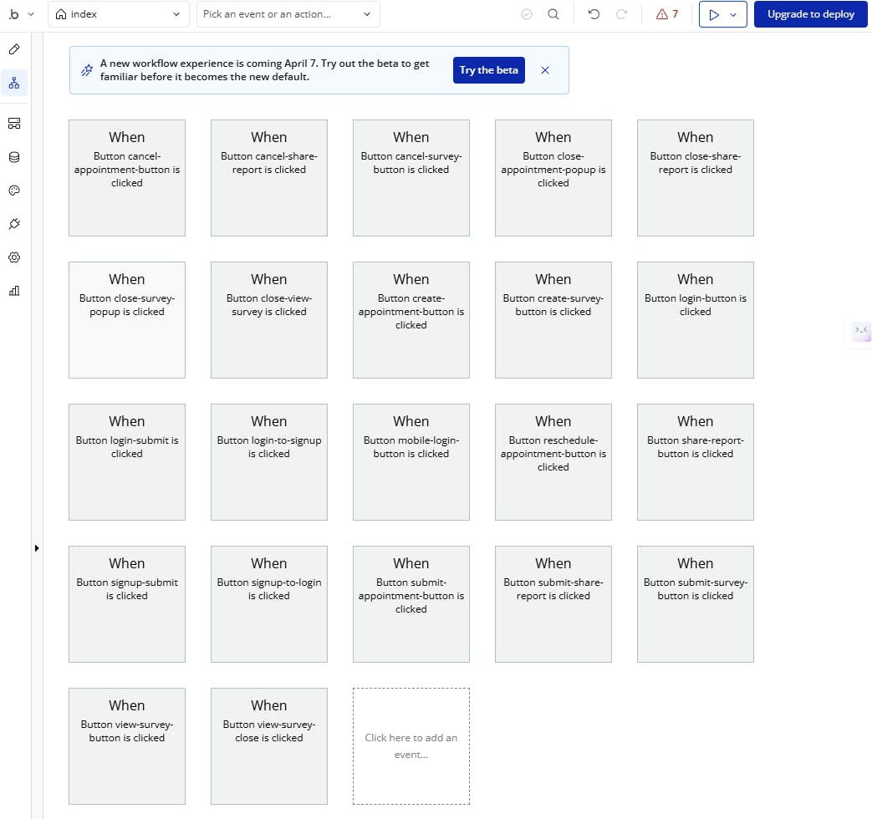
Task: Select the mobile-login-button clicked event
Action: click(411, 462)
